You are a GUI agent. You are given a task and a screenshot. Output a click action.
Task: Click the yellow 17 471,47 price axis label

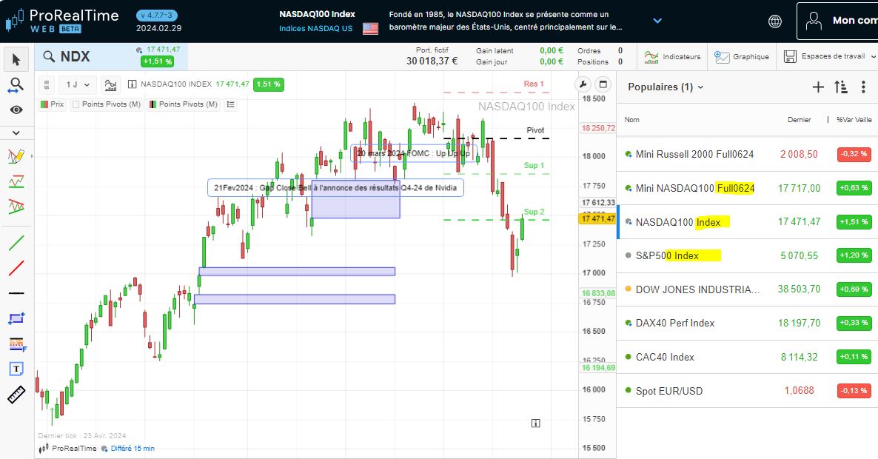pos(597,218)
